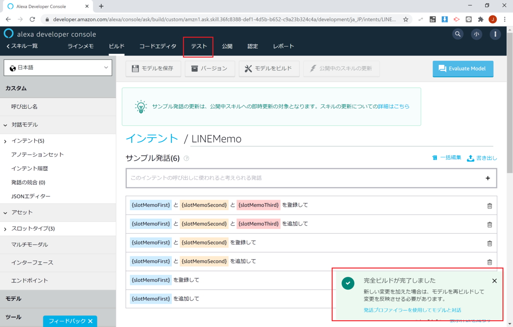
Task: Open the 発話プロファイラー link in the notification
Action: tap(411, 311)
